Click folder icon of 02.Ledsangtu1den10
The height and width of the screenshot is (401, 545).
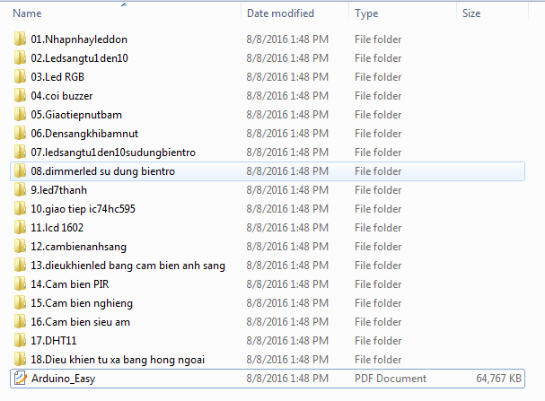pos(20,57)
